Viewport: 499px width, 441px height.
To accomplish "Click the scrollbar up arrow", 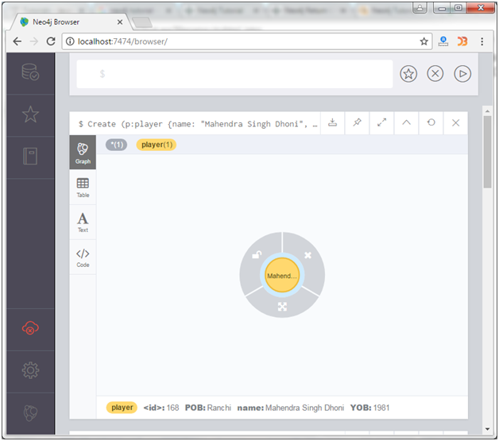I will (487, 111).
